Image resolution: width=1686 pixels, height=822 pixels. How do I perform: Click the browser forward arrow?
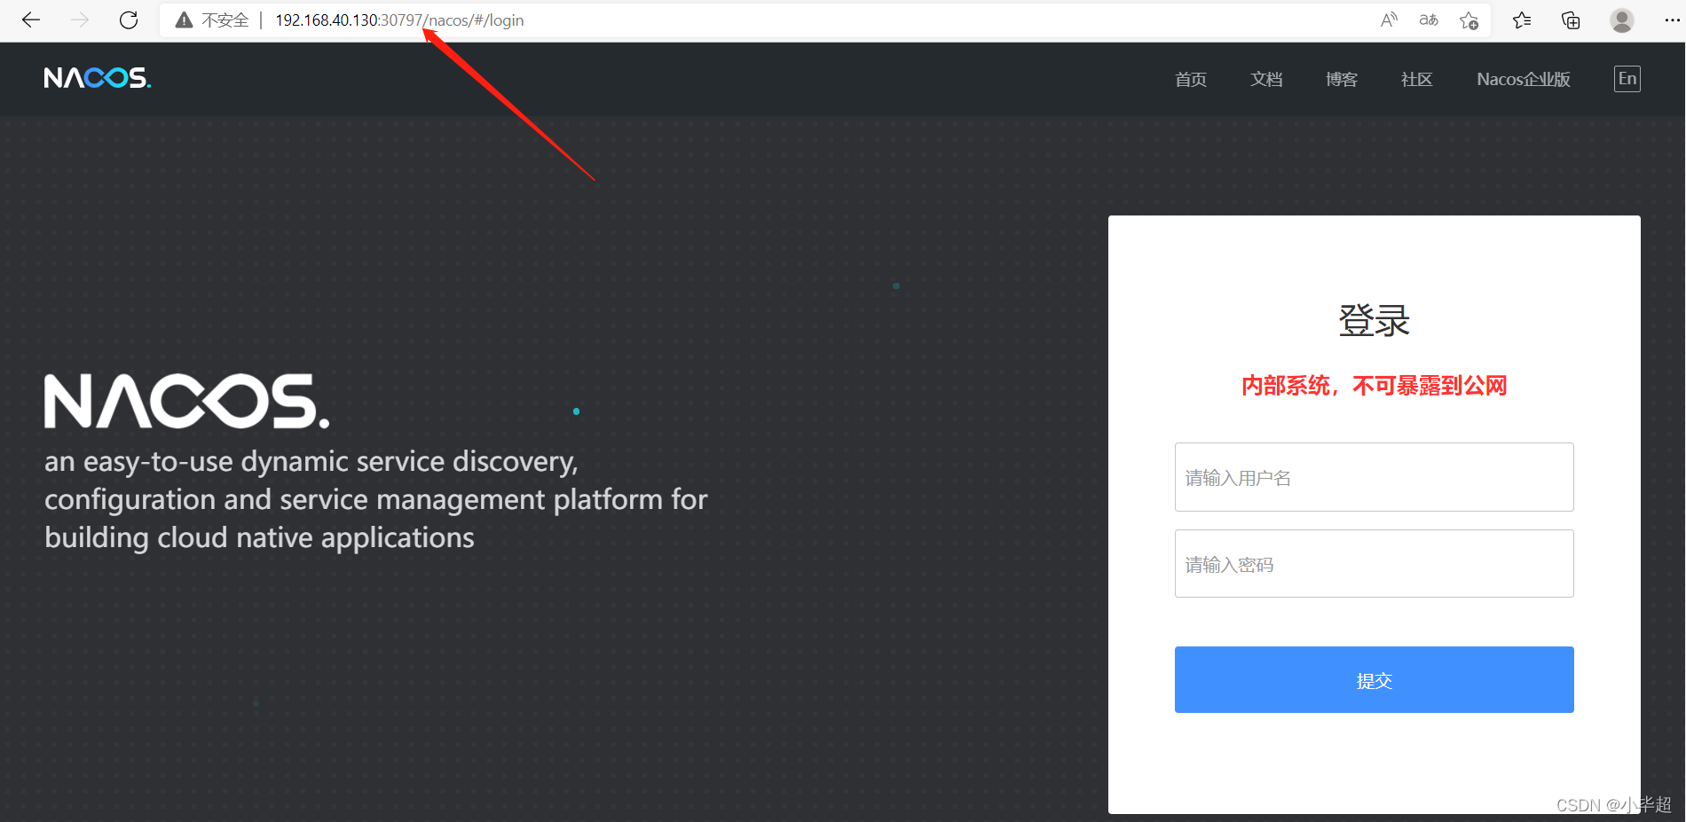[80, 20]
